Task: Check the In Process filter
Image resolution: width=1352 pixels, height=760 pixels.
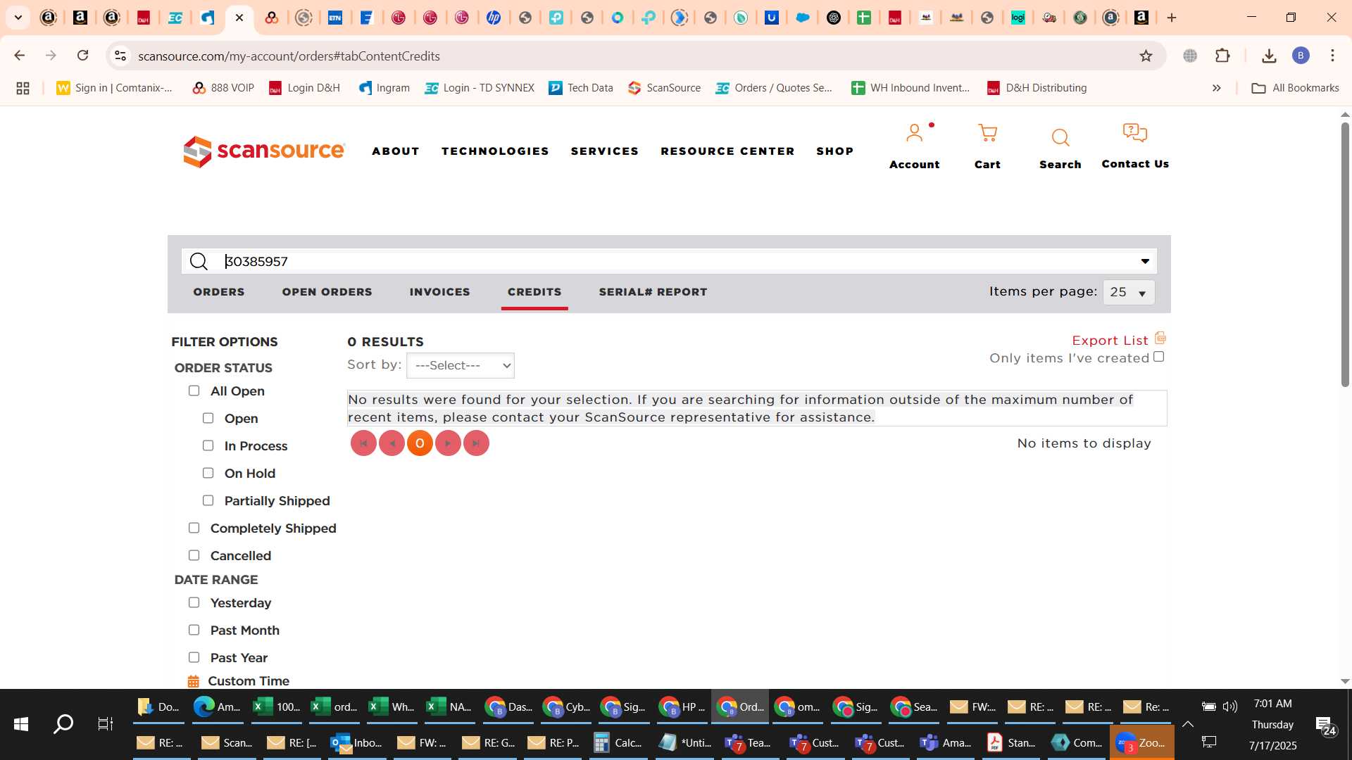Action: pyautogui.click(x=208, y=445)
